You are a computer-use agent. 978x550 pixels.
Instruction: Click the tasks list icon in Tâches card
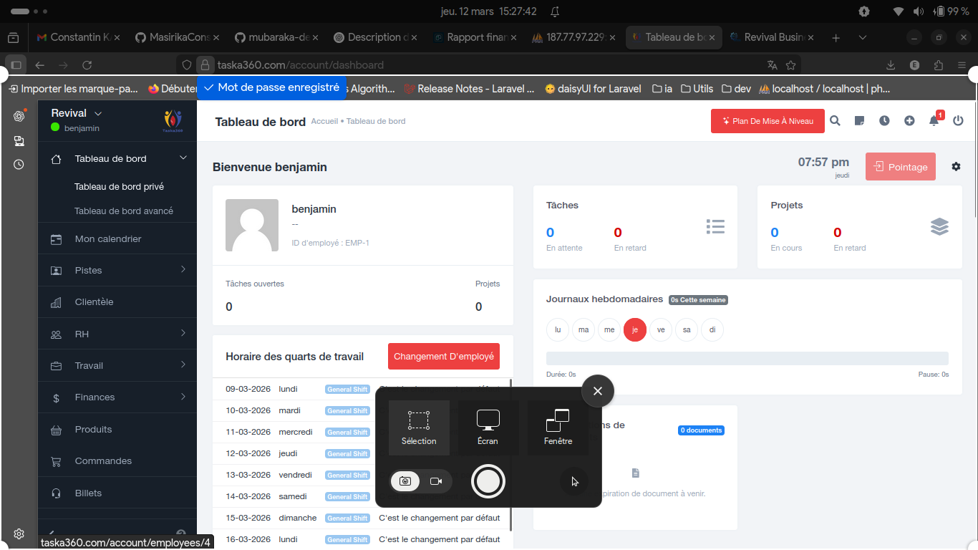[715, 226]
